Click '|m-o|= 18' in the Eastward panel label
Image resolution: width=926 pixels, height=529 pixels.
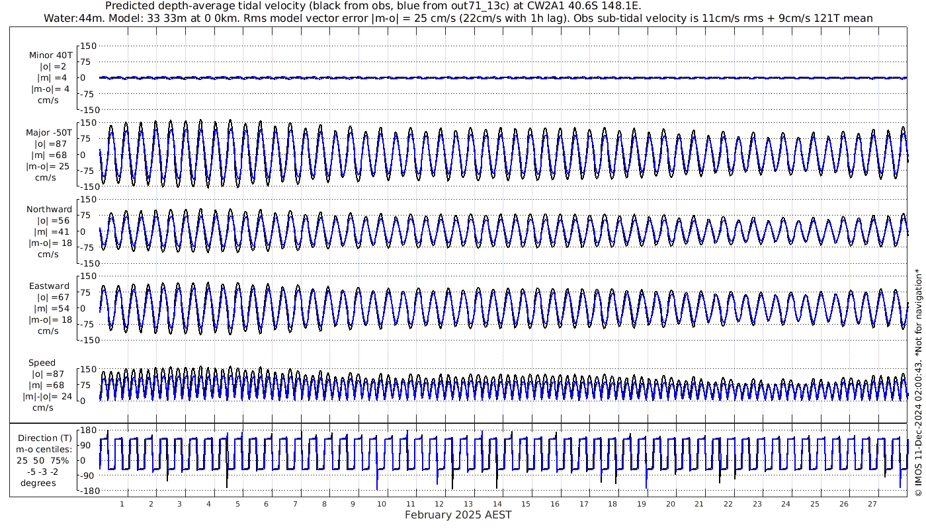tap(50, 319)
